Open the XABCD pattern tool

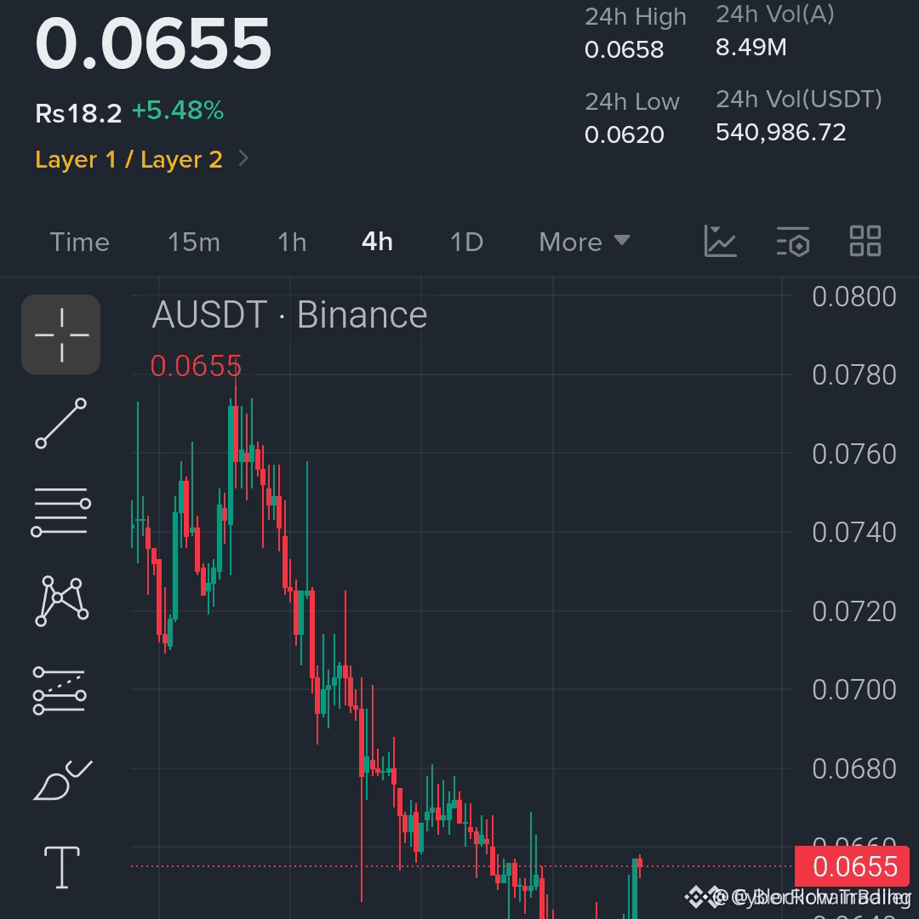tap(61, 600)
